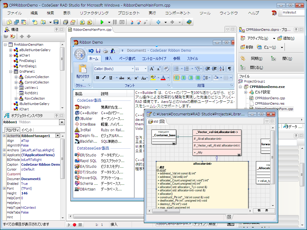
Task: Toggle Underline in the ribbon font group
Action: tap(111, 78)
